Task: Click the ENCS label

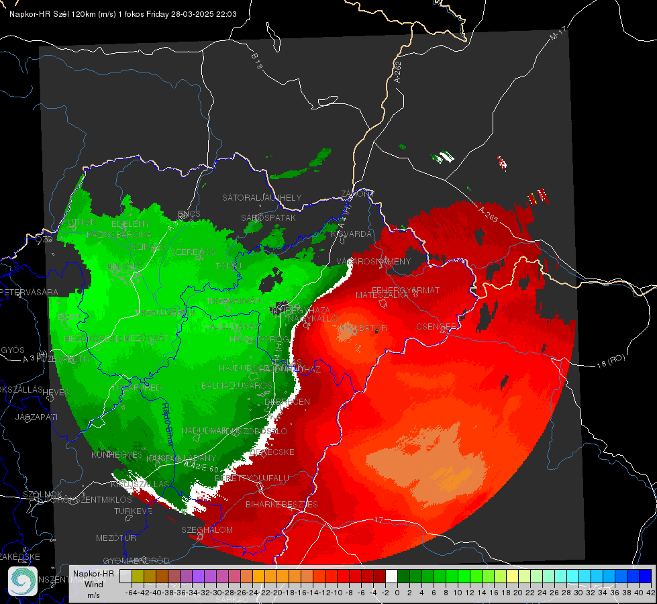Action: [x=189, y=214]
